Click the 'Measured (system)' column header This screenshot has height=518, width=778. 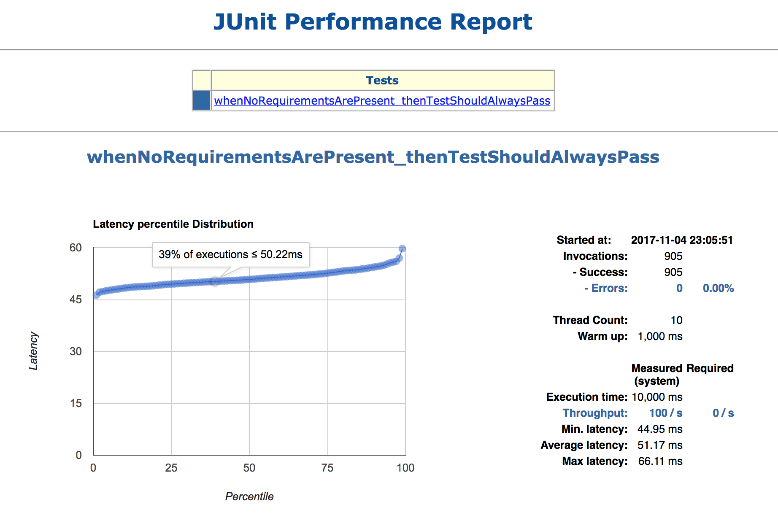click(x=657, y=375)
